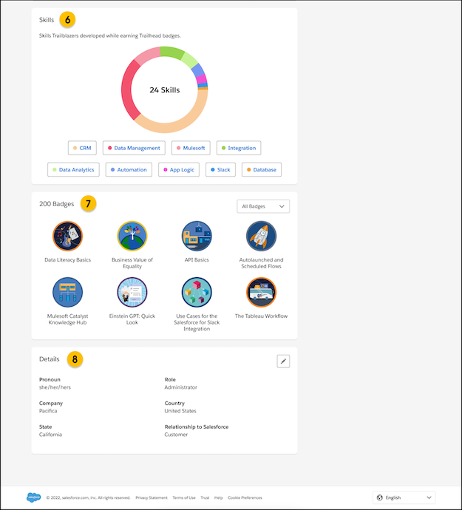Open Cookie Preferences in the footer

click(245, 497)
